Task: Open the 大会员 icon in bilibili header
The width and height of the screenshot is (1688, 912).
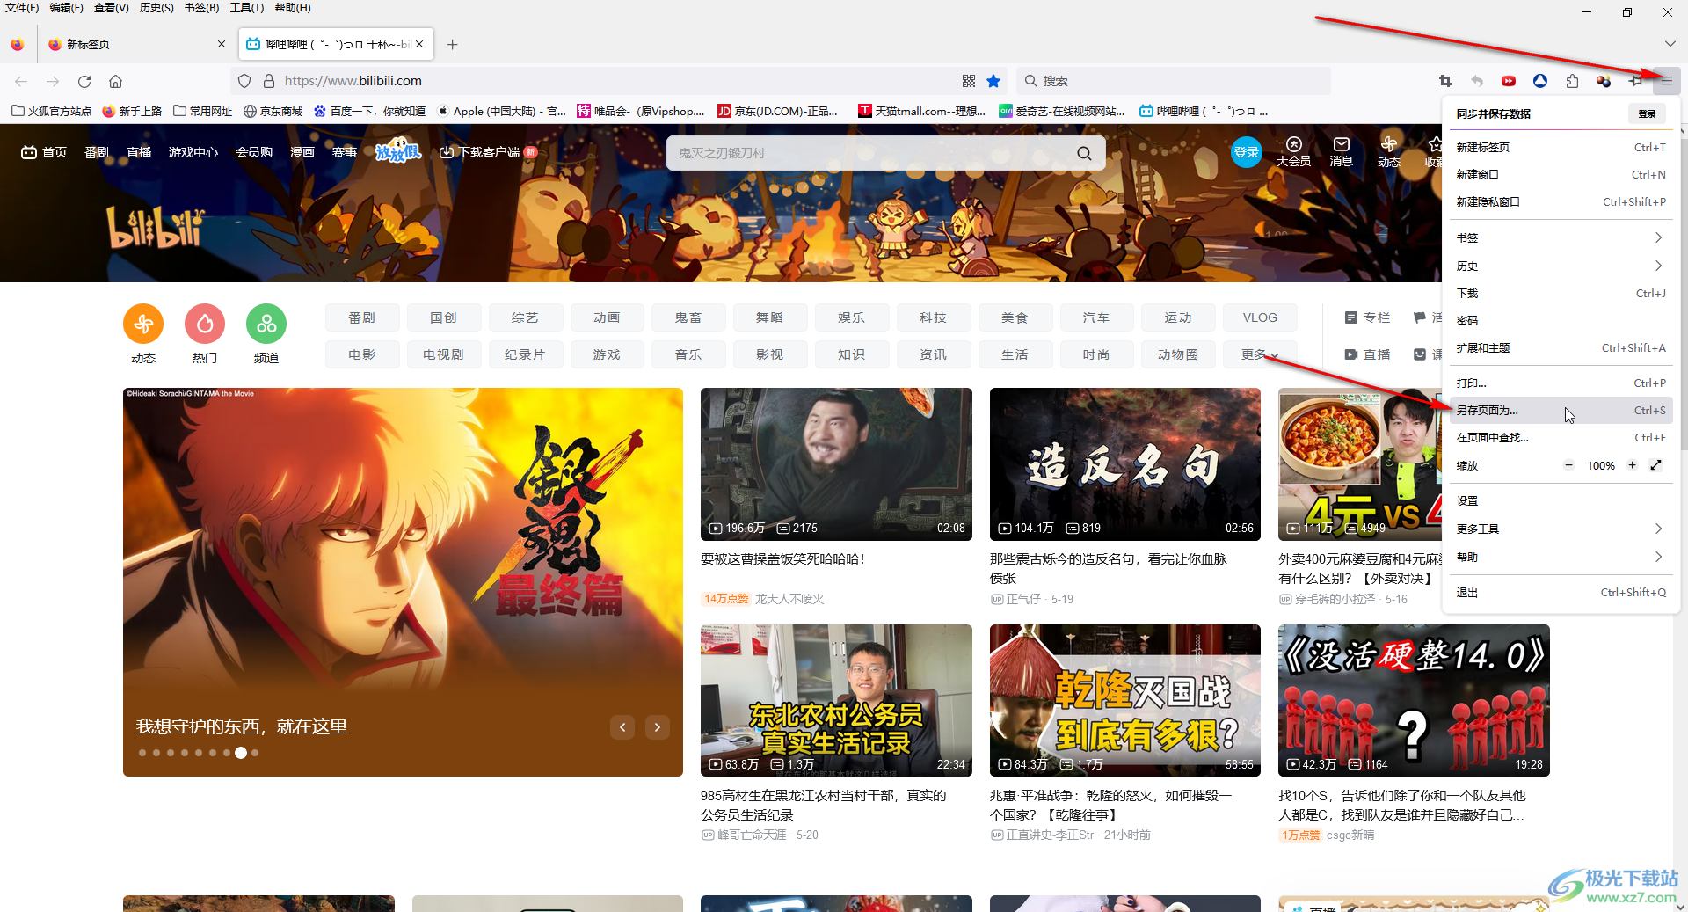Action: point(1293,152)
